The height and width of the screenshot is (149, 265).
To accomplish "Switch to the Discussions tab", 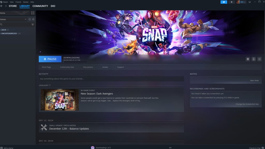I will point(88,67).
